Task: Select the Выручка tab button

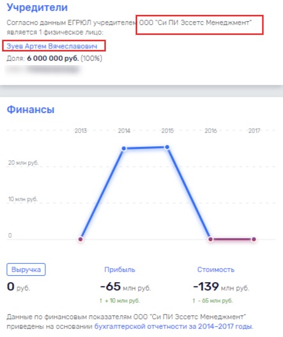Action: pyautogui.click(x=26, y=269)
